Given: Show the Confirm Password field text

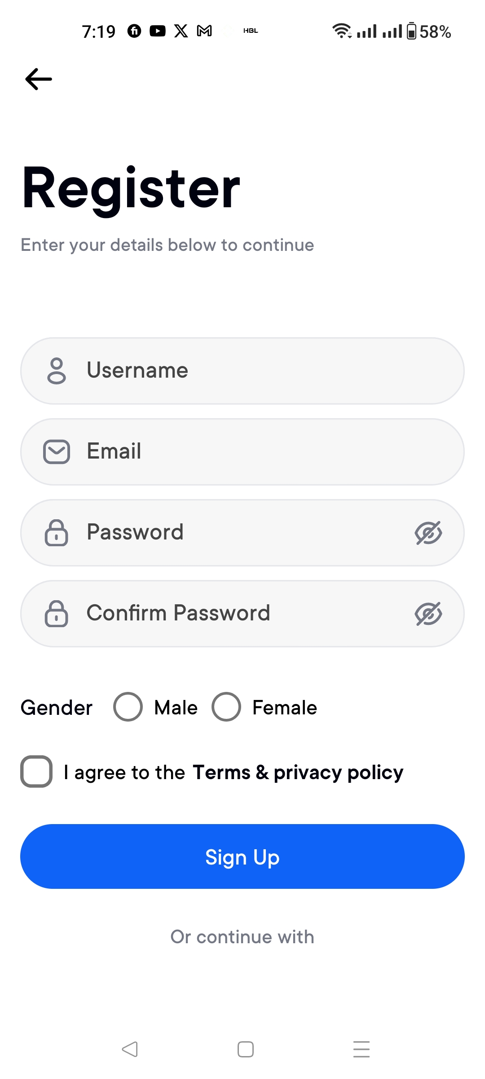Looking at the screenshot, I should (428, 614).
